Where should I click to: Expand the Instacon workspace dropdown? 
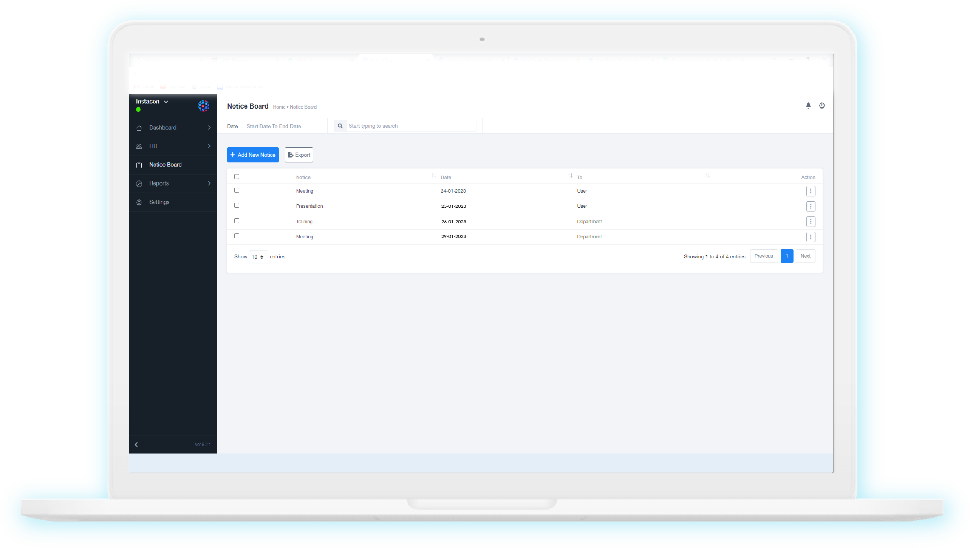click(166, 101)
